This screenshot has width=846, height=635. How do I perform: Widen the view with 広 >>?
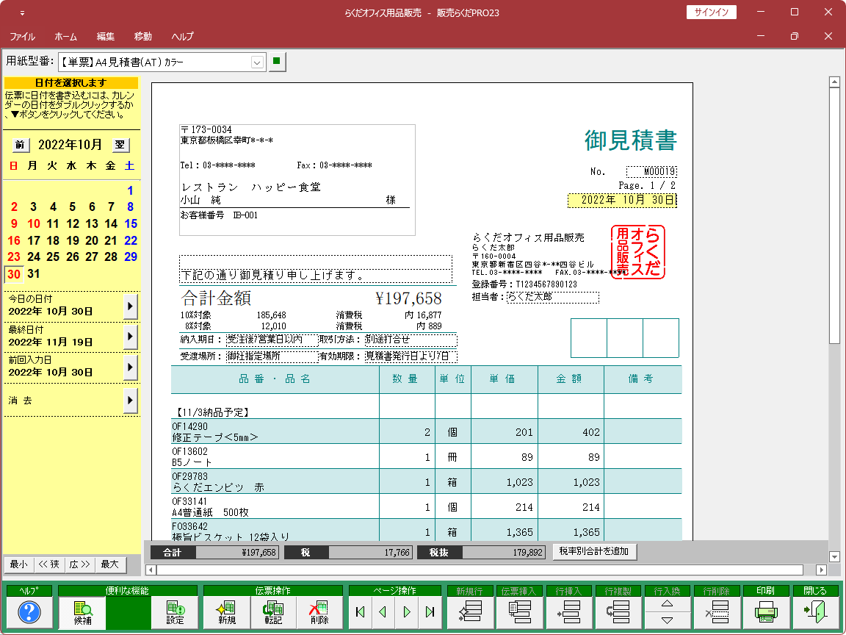click(x=80, y=564)
